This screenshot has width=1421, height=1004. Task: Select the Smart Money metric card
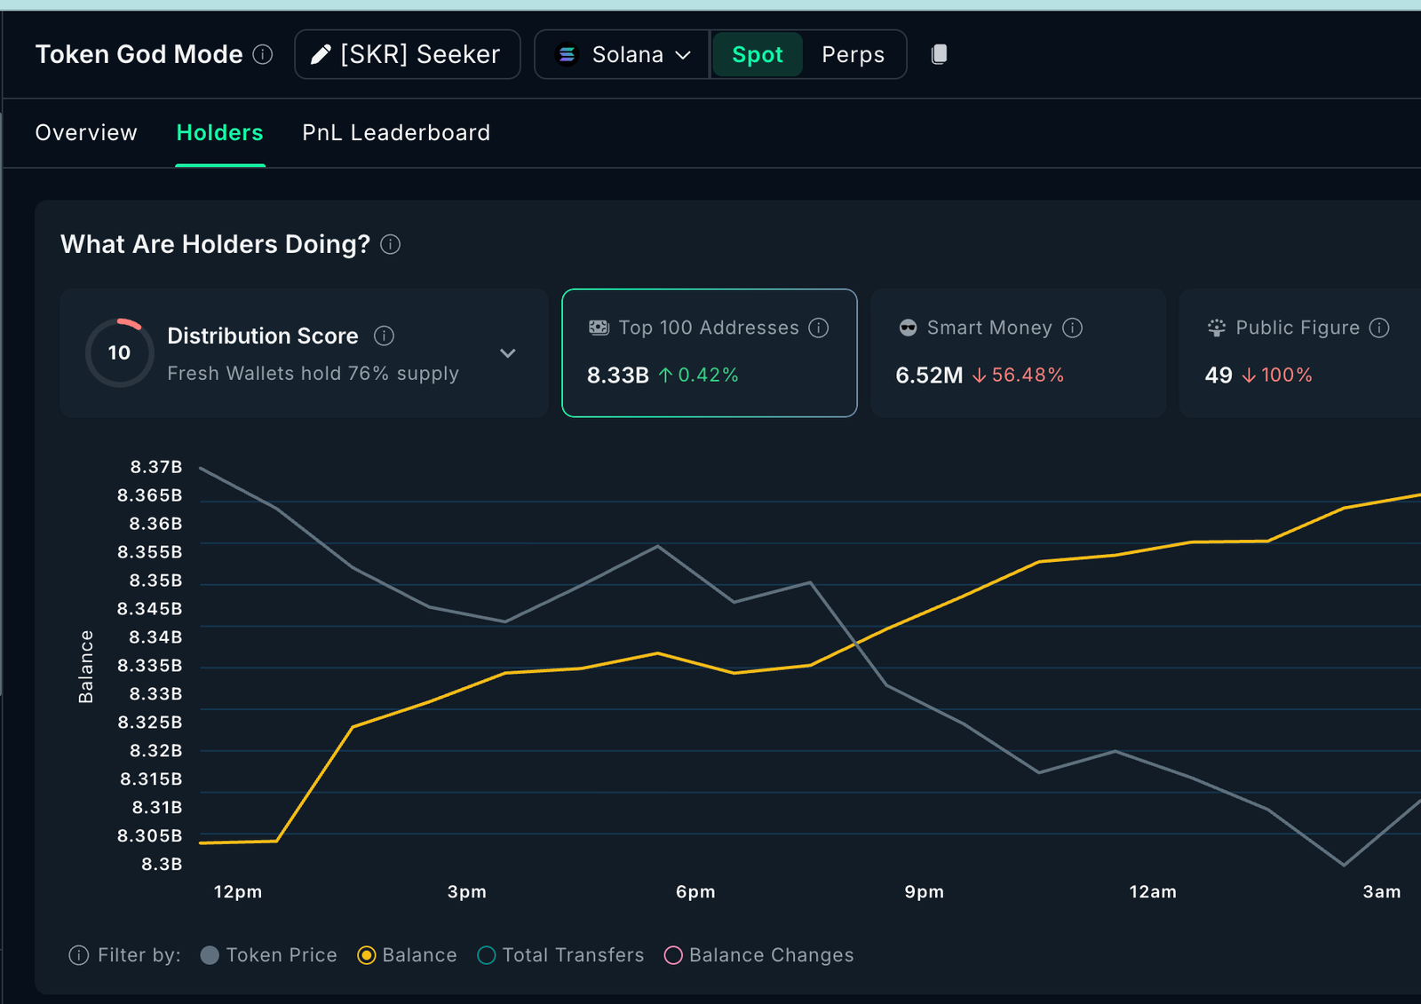pos(1018,352)
